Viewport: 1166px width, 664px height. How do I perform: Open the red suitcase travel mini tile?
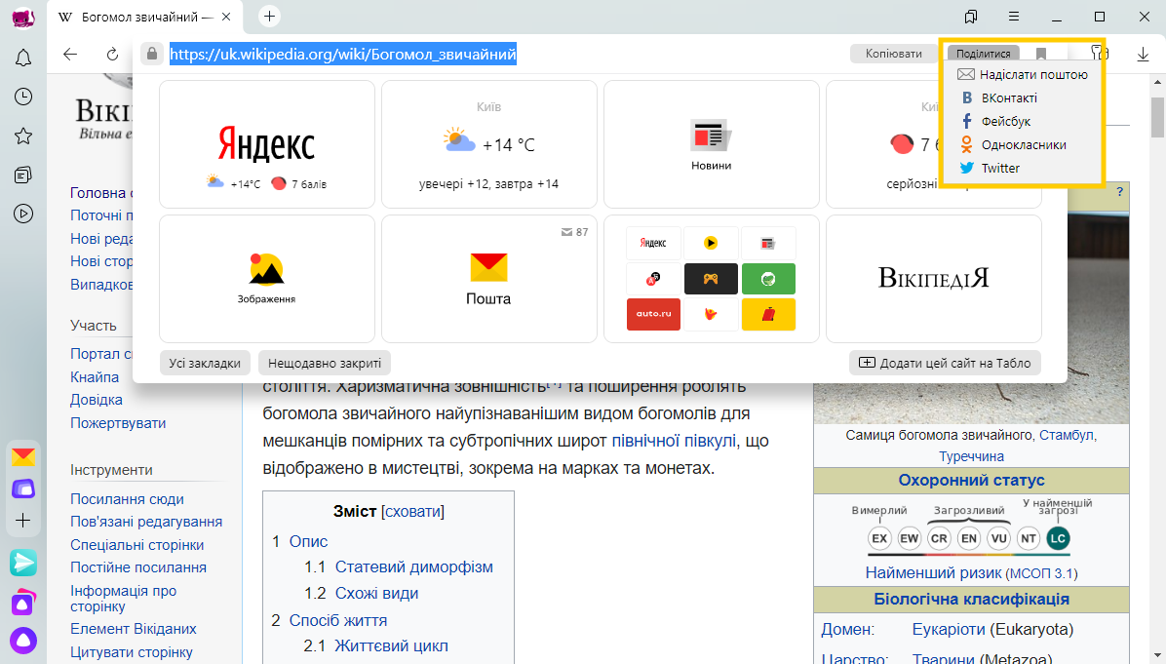[x=768, y=314]
